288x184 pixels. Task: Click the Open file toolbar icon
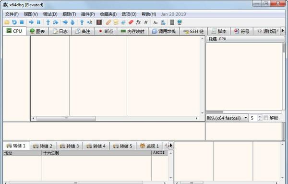point(7,23)
